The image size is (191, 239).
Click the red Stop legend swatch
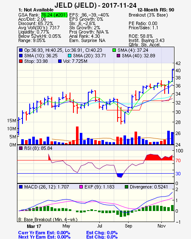(21, 61)
